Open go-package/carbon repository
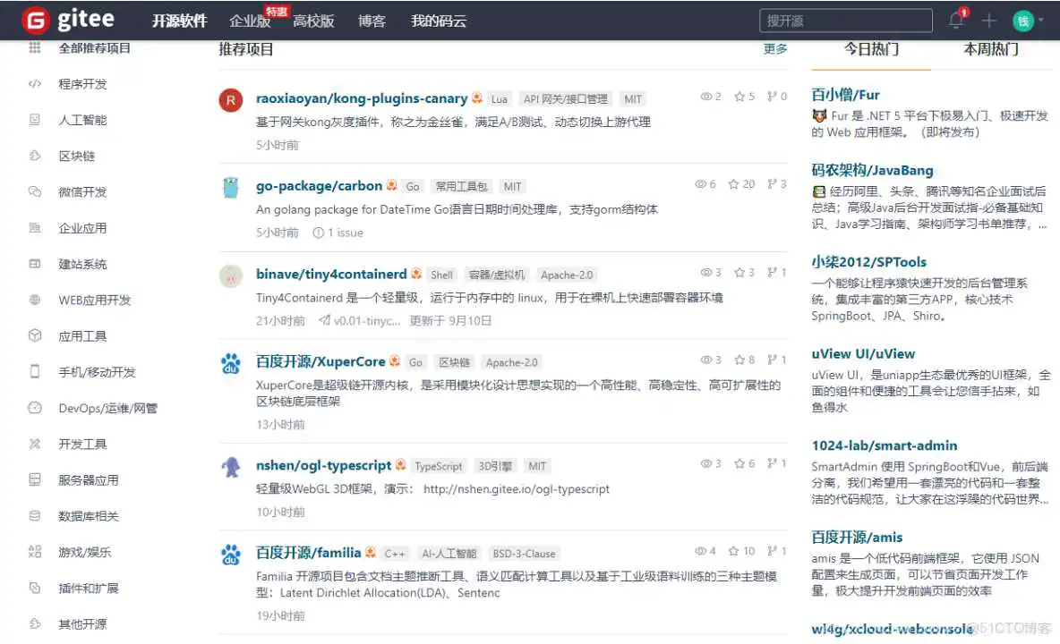 tap(319, 186)
